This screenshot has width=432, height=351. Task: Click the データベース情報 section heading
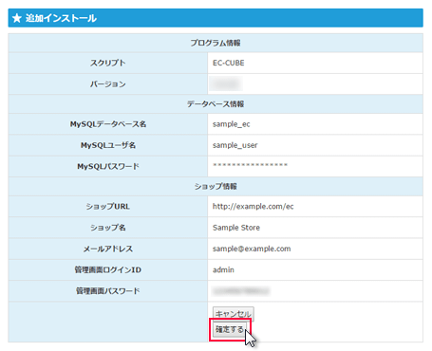(x=216, y=104)
